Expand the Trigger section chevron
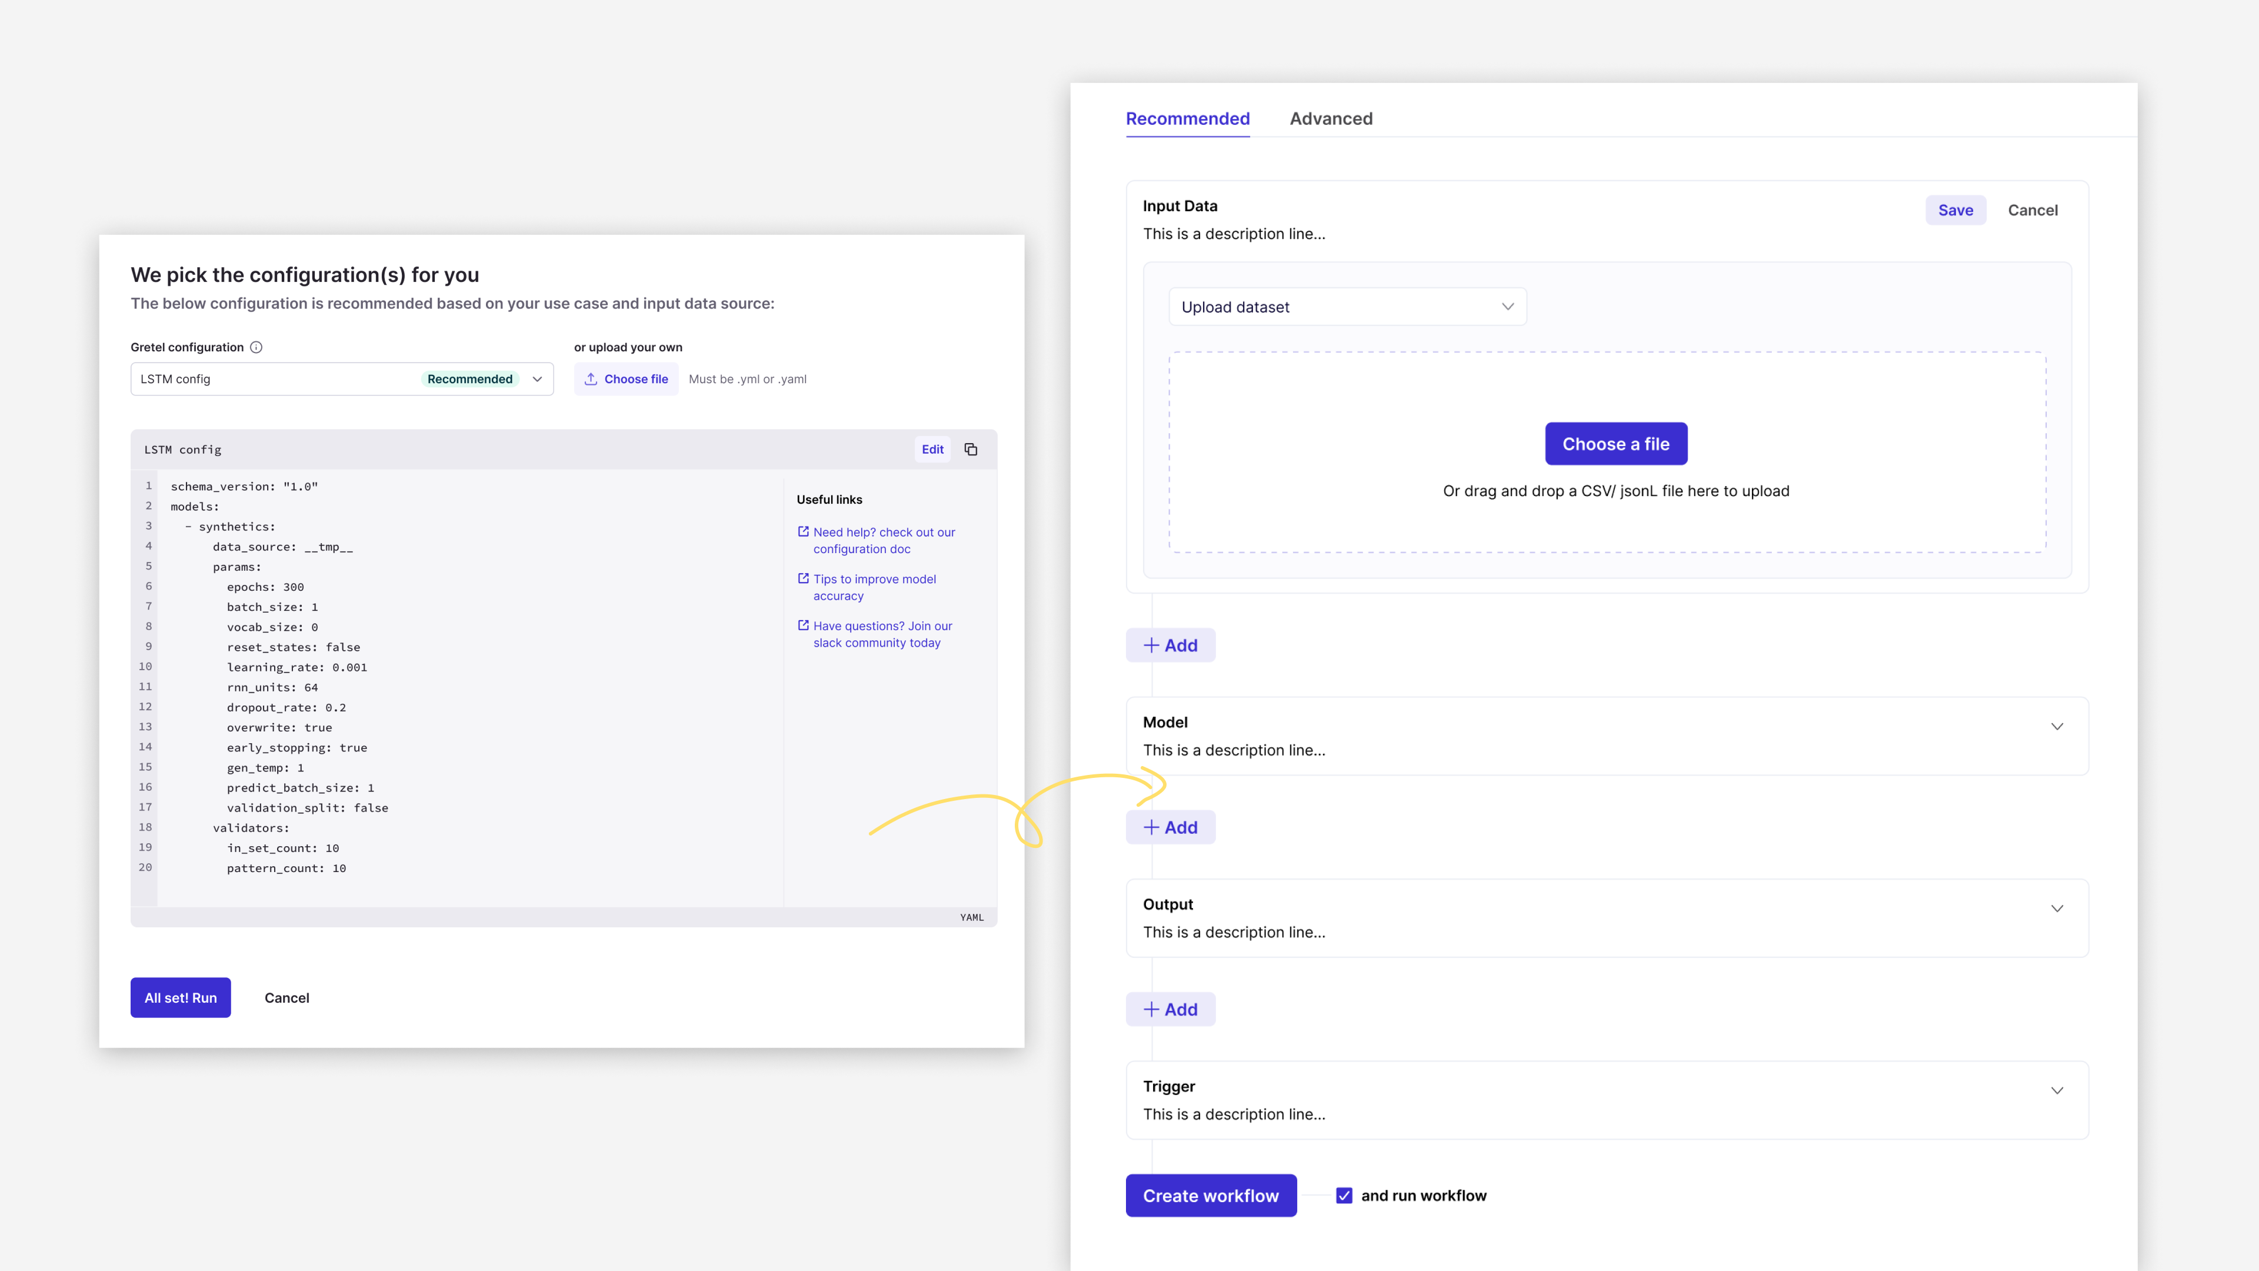This screenshot has height=1271, width=2259. click(2057, 1090)
